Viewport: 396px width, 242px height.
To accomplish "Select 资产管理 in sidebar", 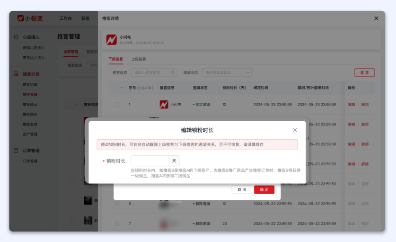I will 30,134.
